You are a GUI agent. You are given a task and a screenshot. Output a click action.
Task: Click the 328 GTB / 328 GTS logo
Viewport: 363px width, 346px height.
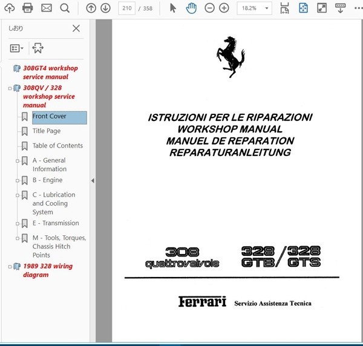coord(281,256)
